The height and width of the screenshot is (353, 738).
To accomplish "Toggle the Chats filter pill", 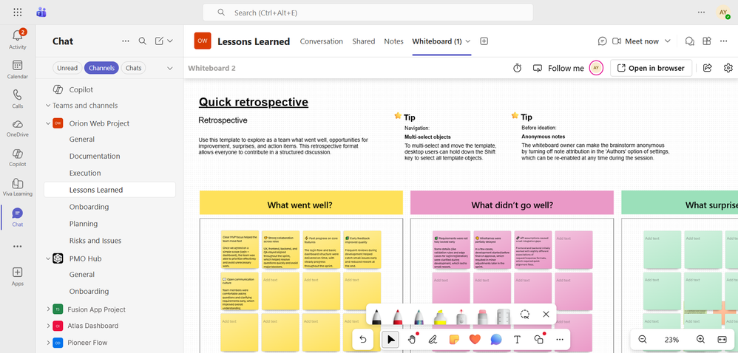I will pos(134,68).
